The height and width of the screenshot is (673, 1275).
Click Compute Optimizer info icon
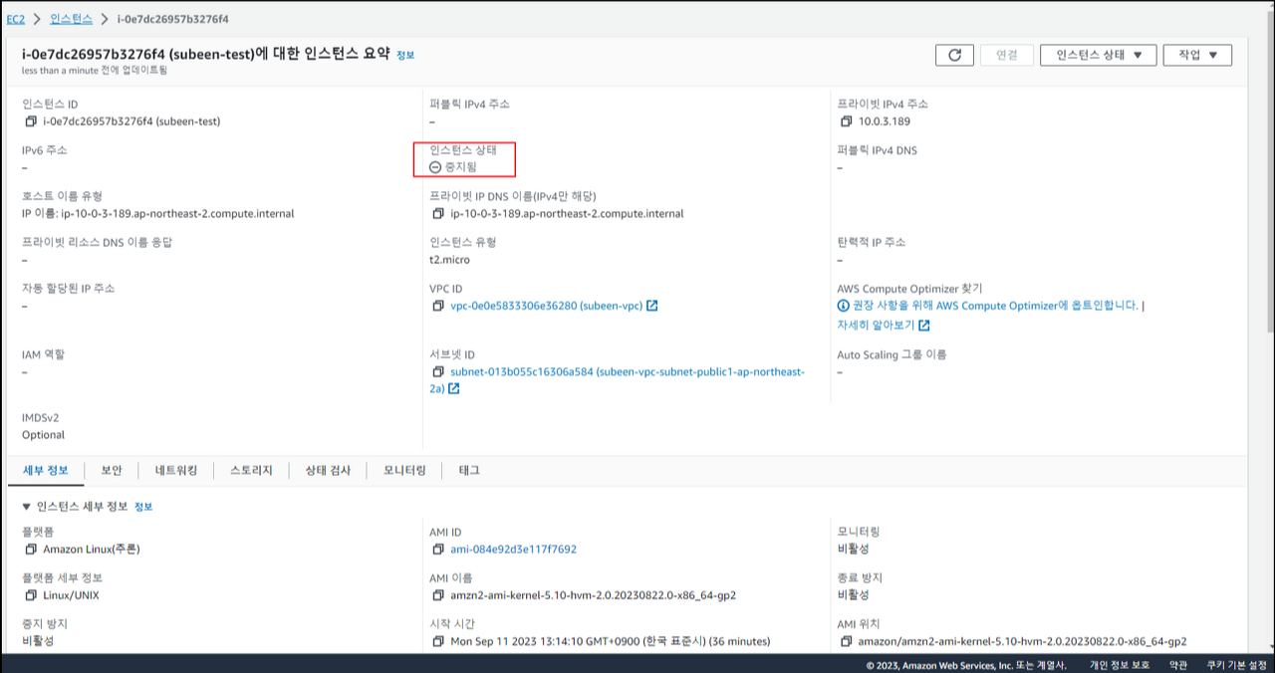(x=844, y=306)
